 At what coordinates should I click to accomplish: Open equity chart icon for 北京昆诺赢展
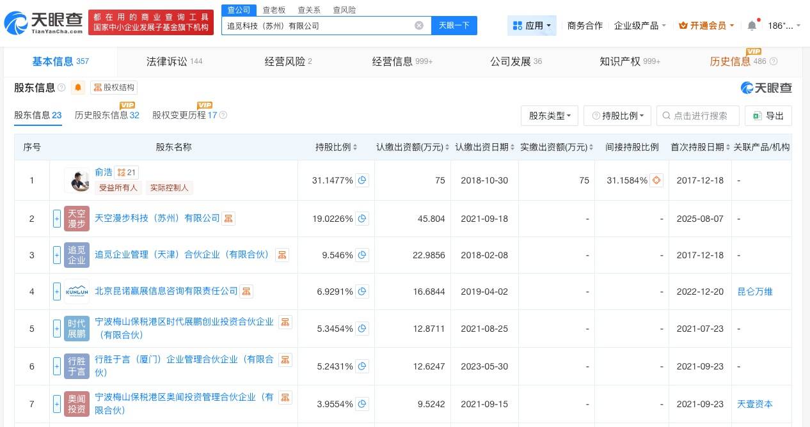click(x=247, y=291)
